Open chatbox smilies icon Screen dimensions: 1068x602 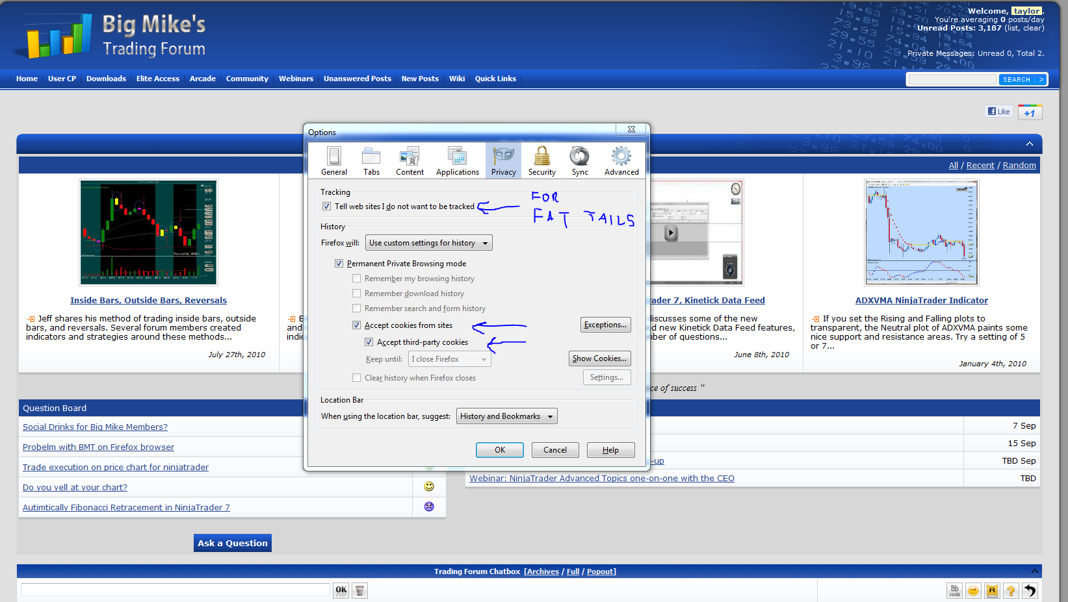click(x=973, y=590)
